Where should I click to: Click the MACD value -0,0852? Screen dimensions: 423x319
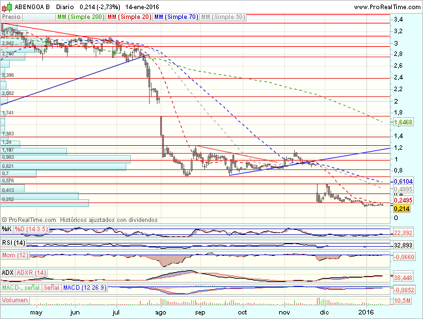point(404,290)
